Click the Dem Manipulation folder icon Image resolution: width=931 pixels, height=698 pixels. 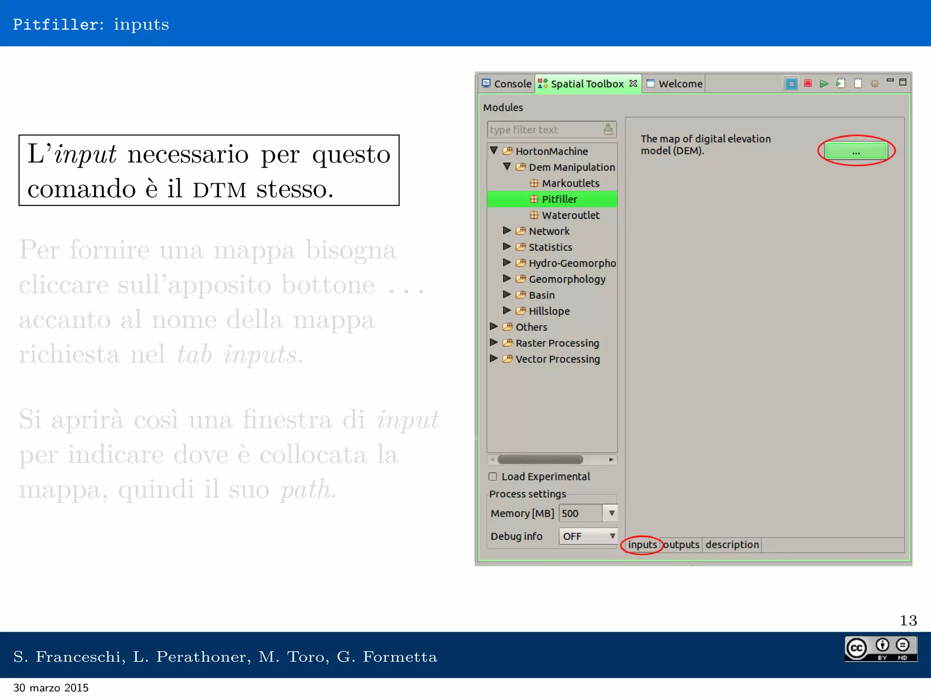click(x=521, y=167)
